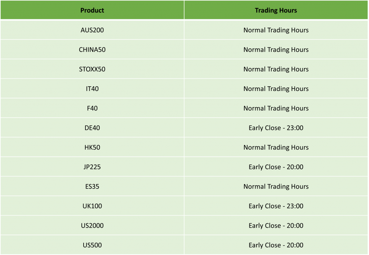Select the CHINA50 product cell
The width and height of the screenshot is (369, 255).
pyautogui.click(x=92, y=50)
